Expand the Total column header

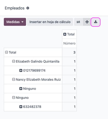69,34
